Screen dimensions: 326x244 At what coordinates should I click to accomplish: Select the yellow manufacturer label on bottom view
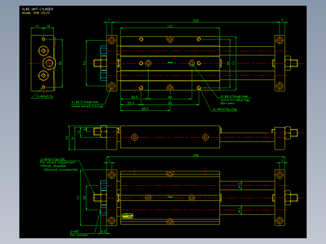127,216
